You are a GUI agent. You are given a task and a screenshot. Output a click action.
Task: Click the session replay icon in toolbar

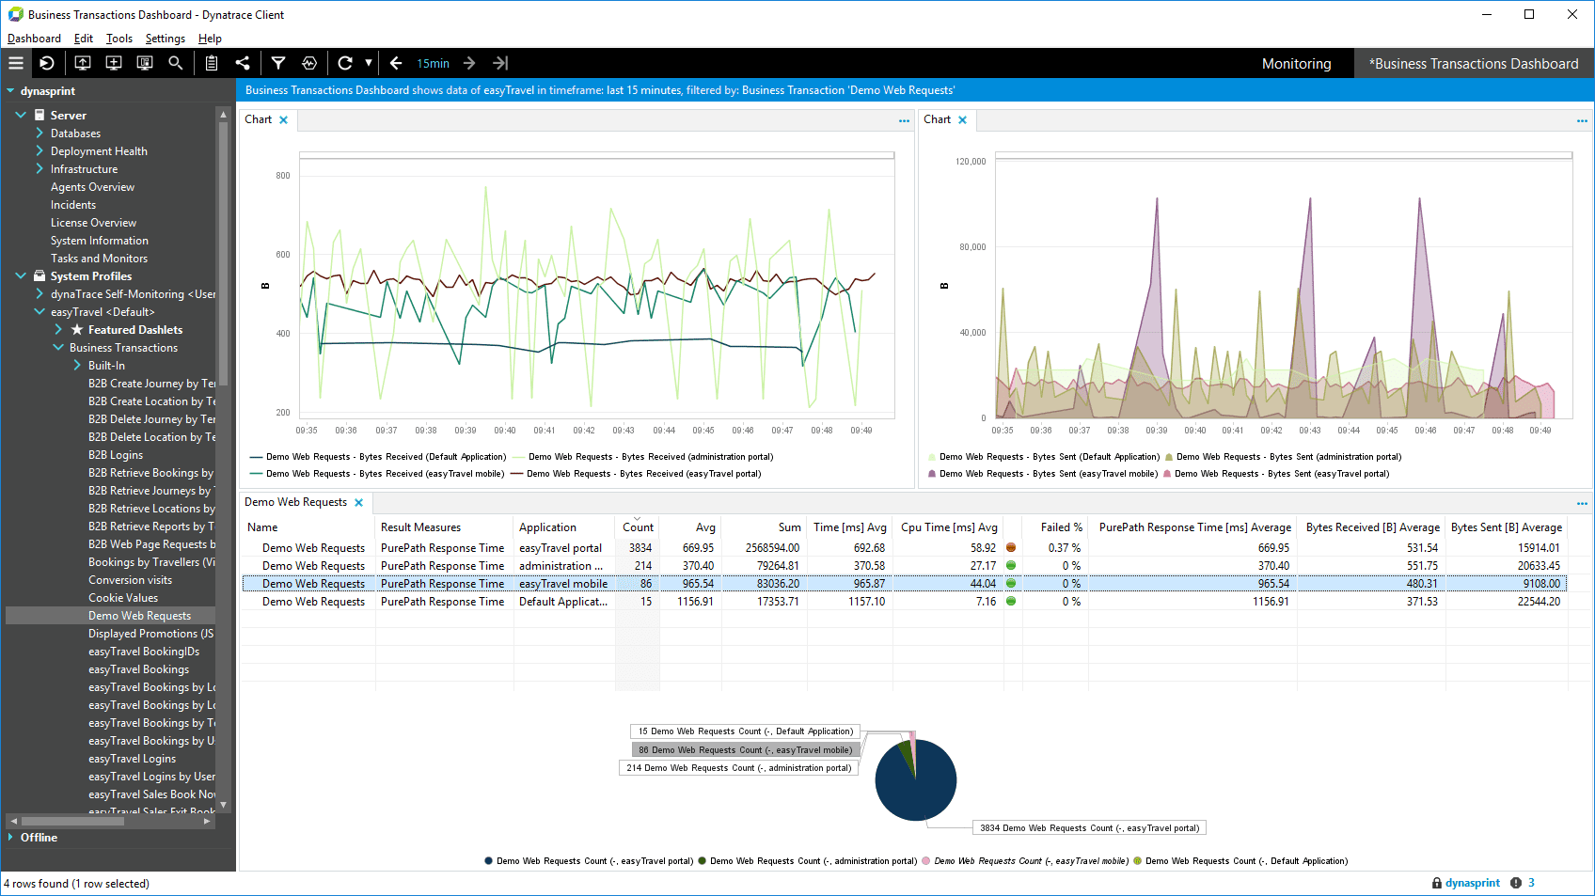(x=47, y=63)
